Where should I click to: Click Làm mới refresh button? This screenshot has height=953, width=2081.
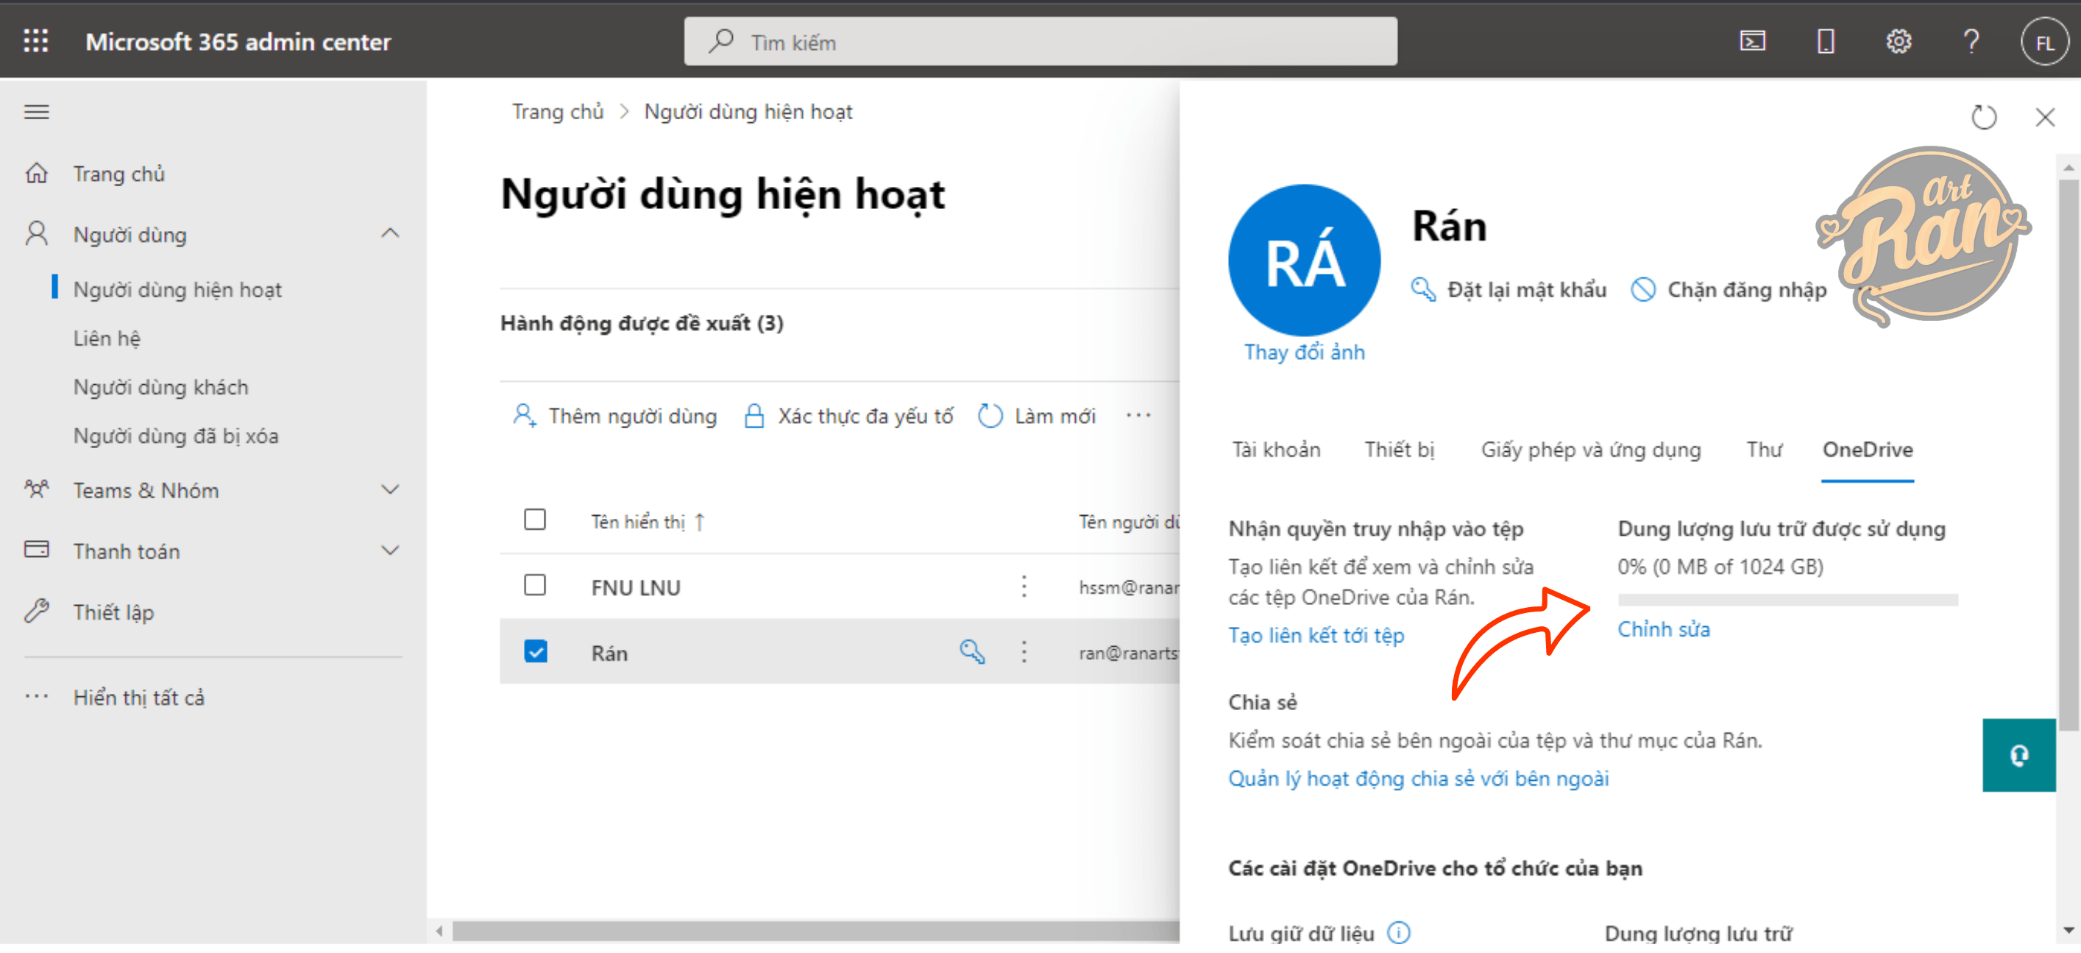[1037, 415]
